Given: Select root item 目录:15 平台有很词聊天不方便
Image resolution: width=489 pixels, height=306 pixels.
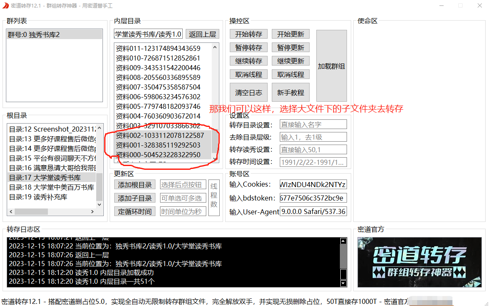Looking at the screenshot, I should click(52, 158).
